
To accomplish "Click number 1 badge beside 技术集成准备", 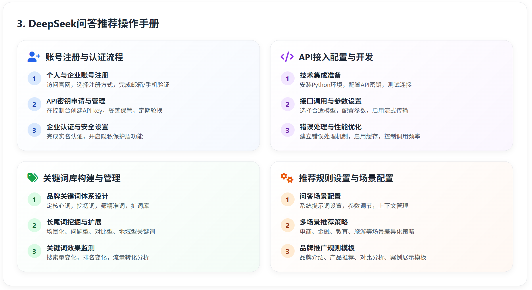I will 287,79.
